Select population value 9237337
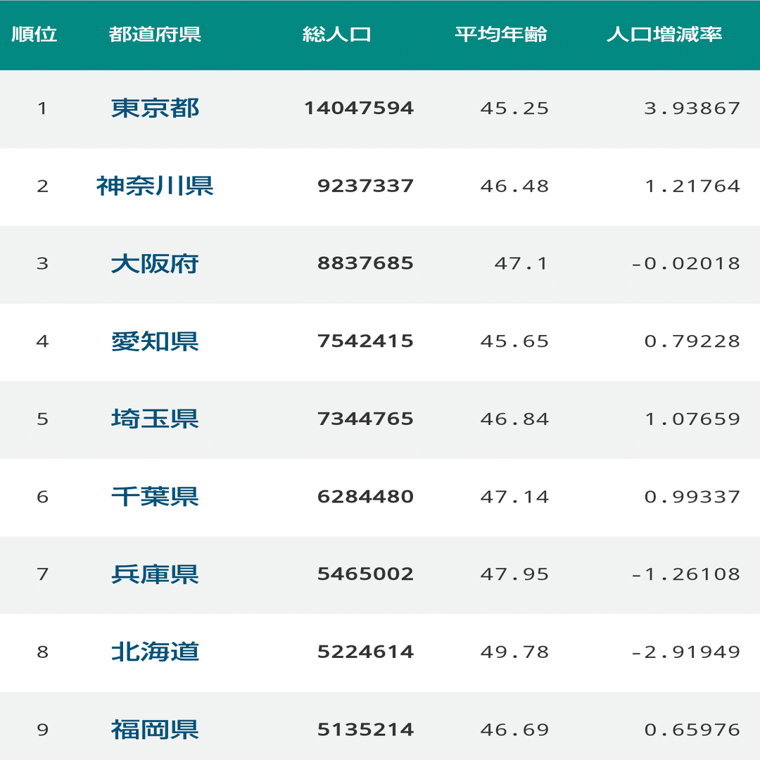The image size is (760, 760). point(366,186)
